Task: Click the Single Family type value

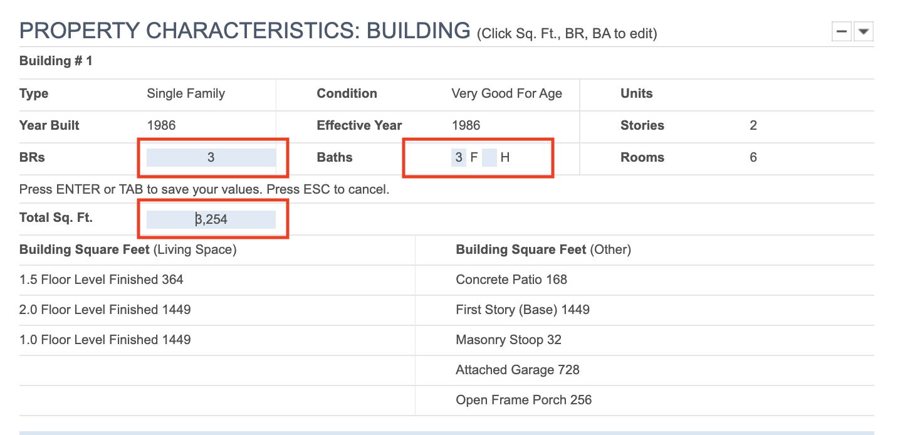Action: pos(186,93)
